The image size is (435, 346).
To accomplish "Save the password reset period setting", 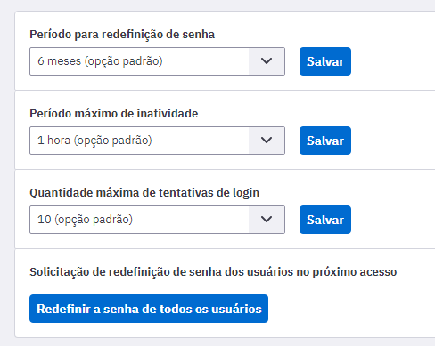I will 325,61.
